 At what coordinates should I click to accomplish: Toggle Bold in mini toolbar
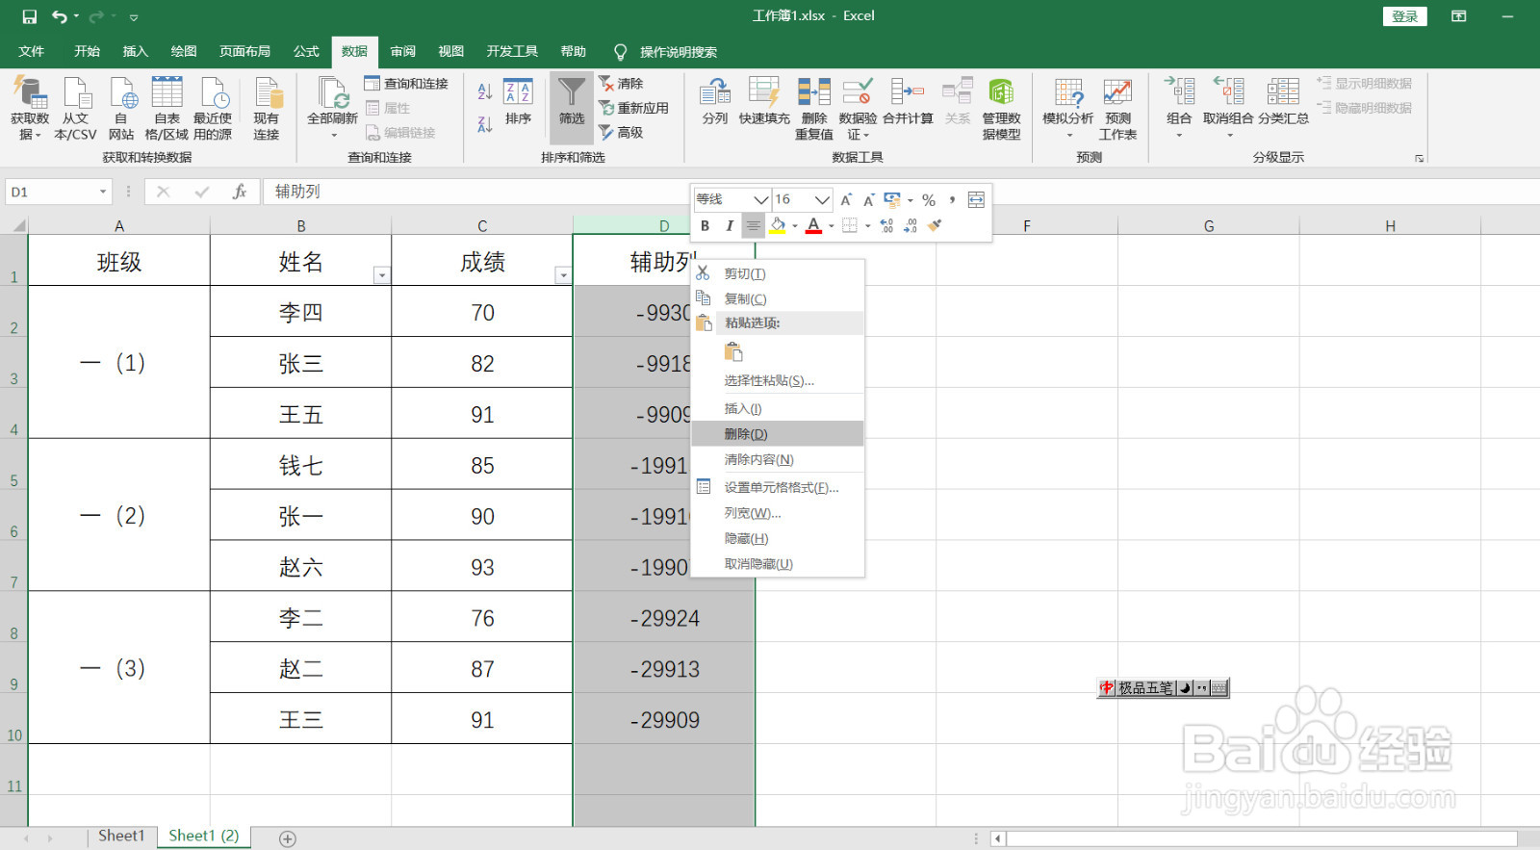706,225
